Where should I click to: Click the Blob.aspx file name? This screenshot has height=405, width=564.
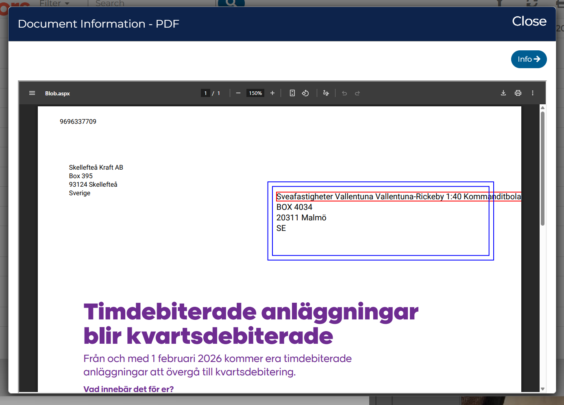(x=57, y=93)
